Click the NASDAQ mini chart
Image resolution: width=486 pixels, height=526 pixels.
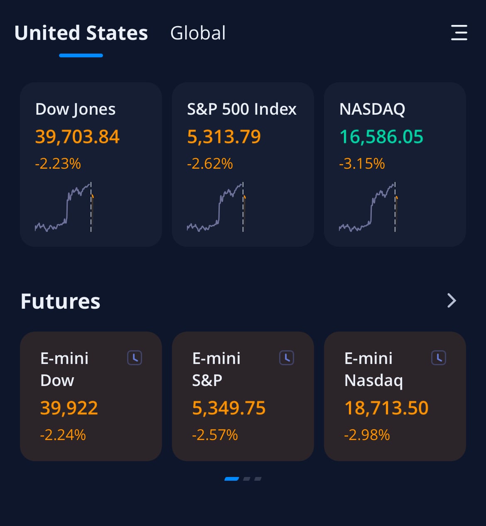(x=368, y=207)
